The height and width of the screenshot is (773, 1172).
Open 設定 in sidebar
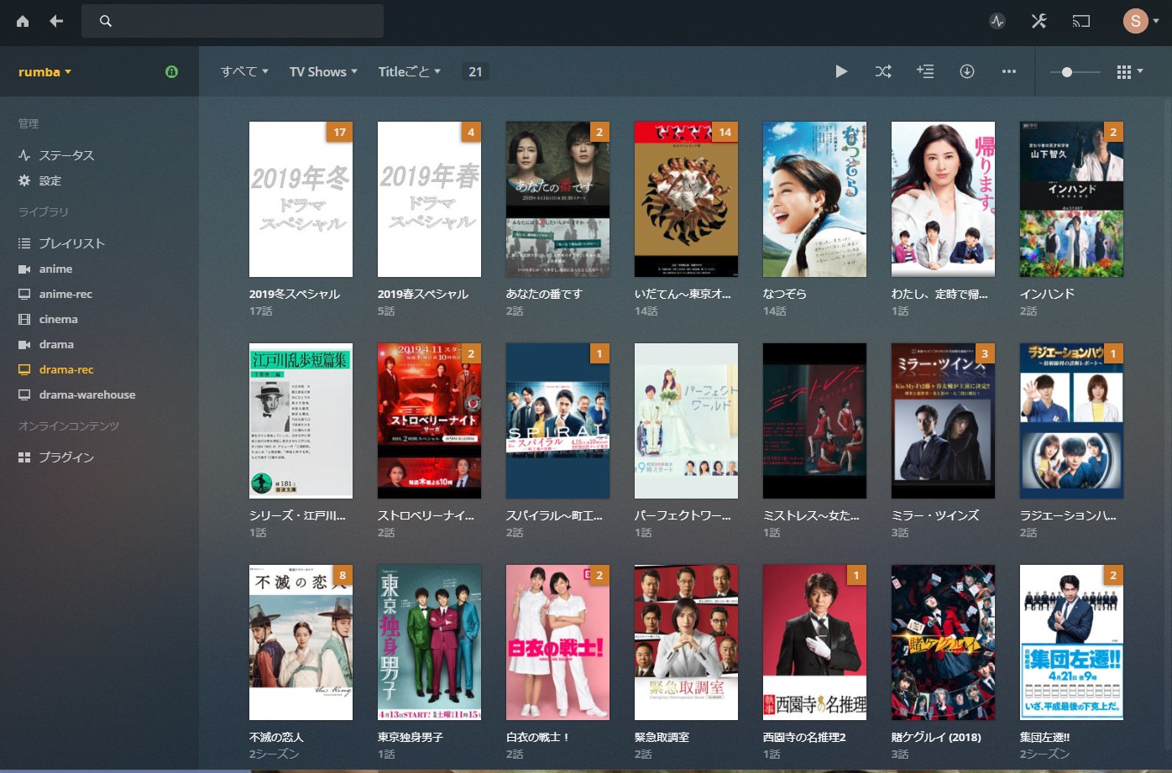50,180
